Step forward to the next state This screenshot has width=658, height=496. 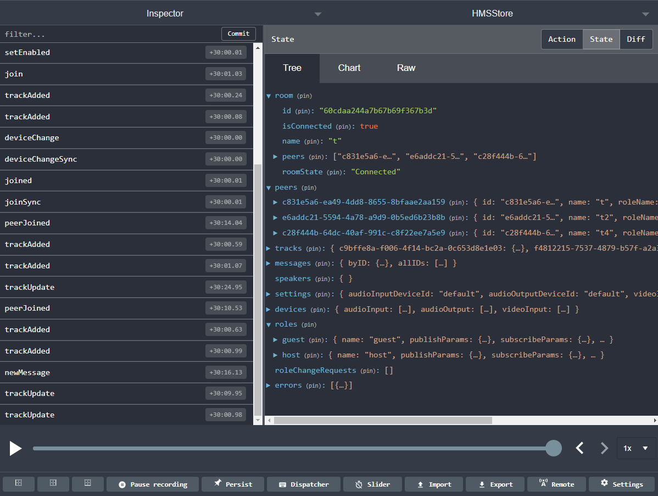pos(604,448)
